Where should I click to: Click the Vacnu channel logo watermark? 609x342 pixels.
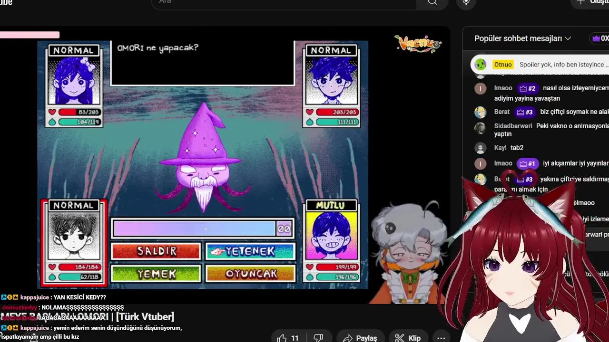418,44
